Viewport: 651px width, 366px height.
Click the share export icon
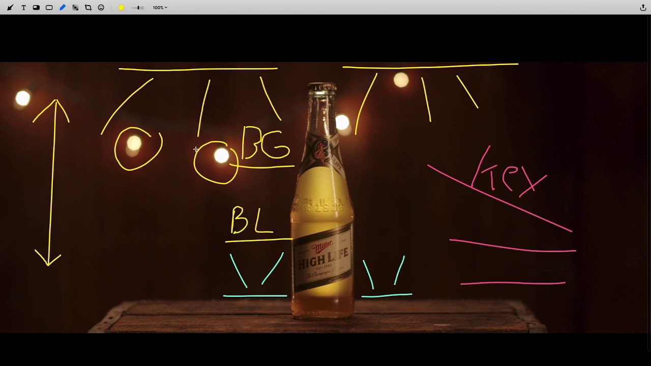point(643,8)
